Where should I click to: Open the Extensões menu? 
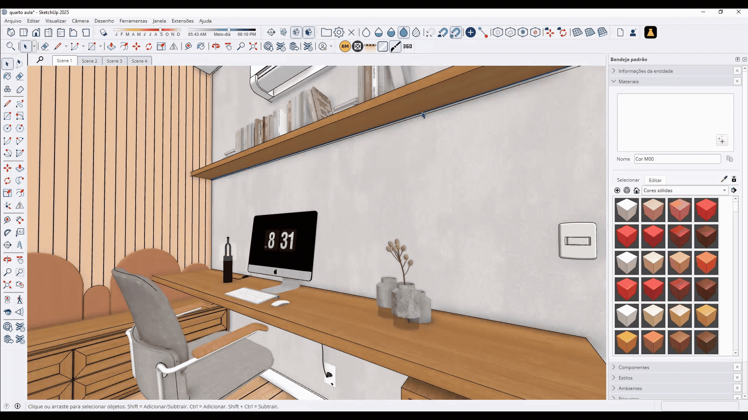coord(183,21)
